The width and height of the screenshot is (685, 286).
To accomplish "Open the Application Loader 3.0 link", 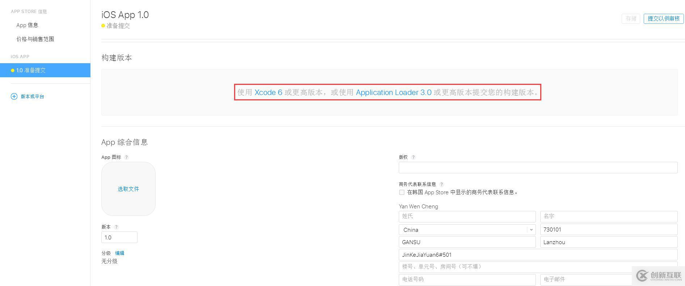I will click(x=394, y=92).
